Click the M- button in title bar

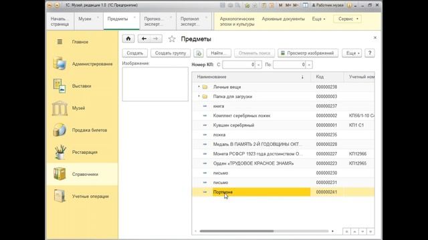point(296,5)
